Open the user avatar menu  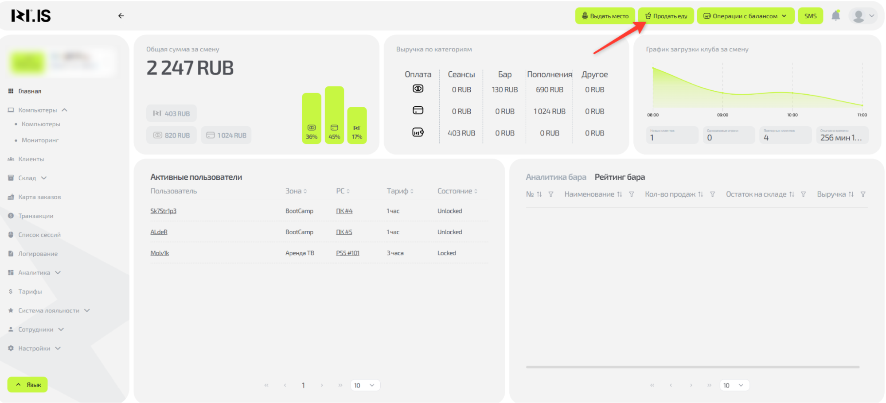click(x=863, y=16)
